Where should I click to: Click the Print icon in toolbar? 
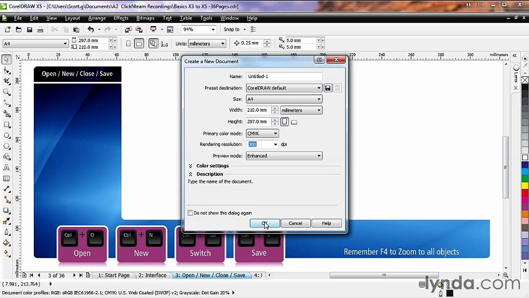pyautogui.click(x=40, y=29)
